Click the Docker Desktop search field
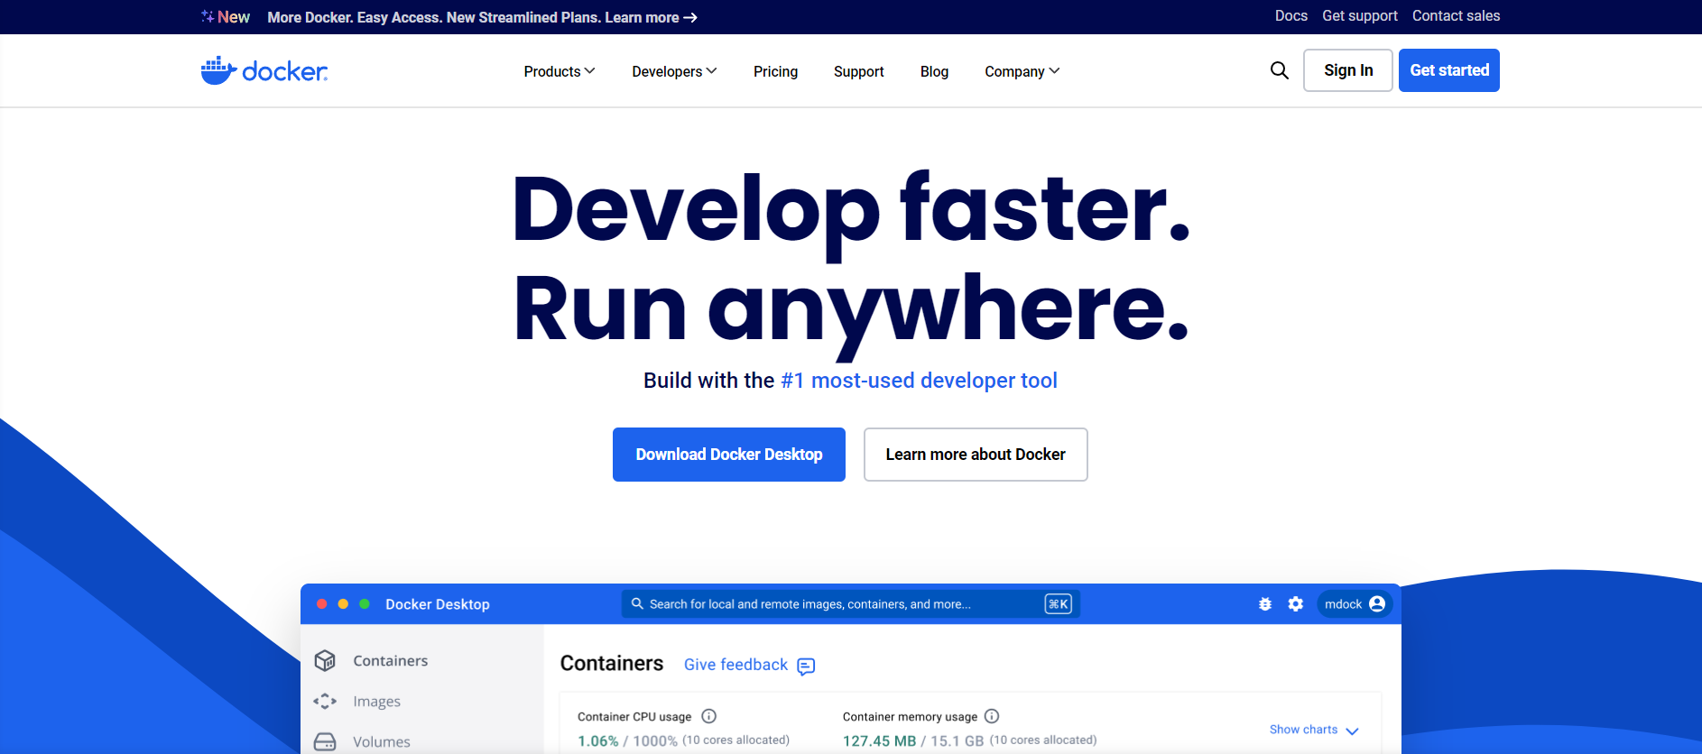The height and width of the screenshot is (754, 1702). (x=850, y=604)
